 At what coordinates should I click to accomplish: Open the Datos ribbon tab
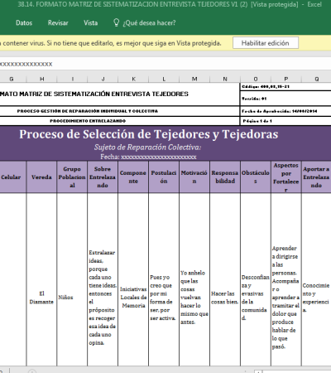coord(24,23)
